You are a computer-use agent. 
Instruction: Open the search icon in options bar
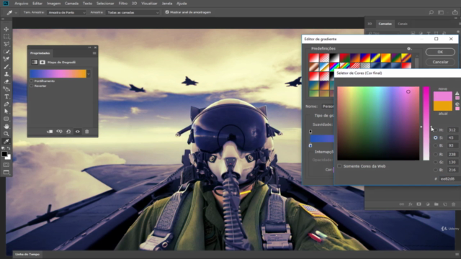[x=431, y=12]
